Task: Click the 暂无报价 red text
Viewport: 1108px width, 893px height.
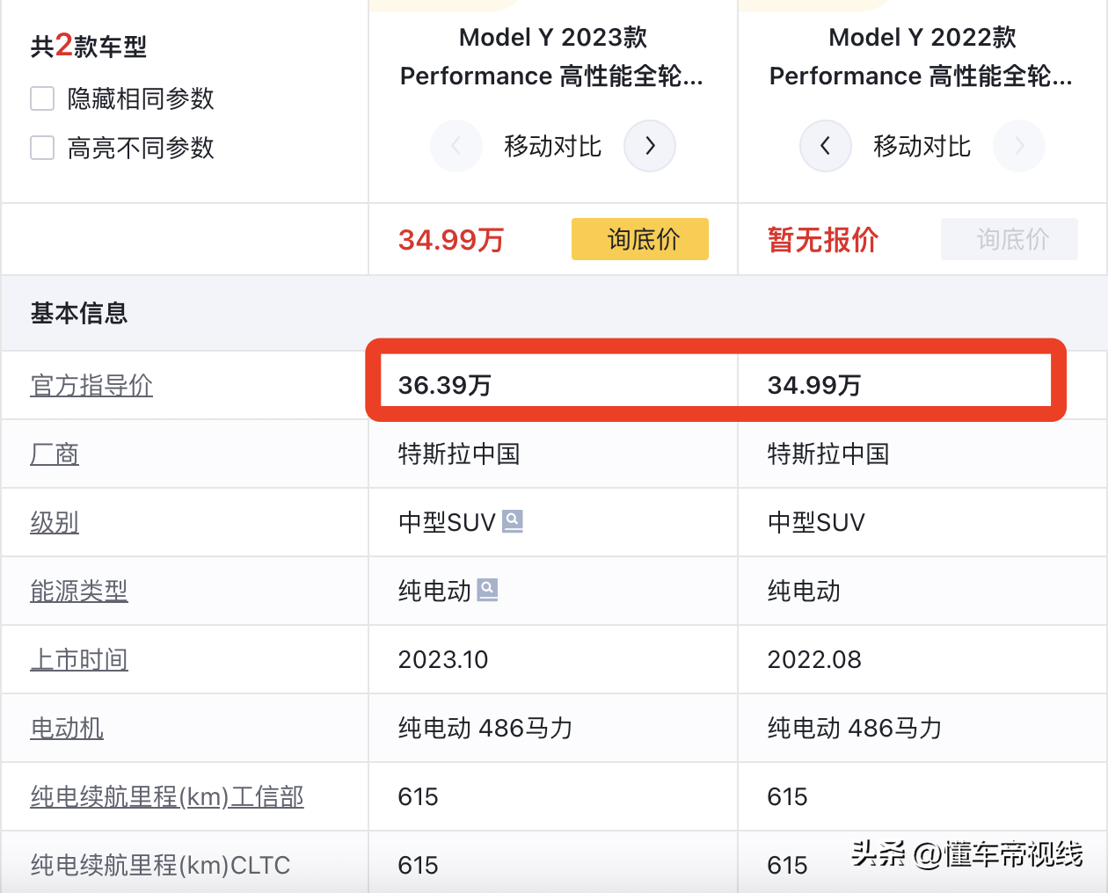Action: [823, 239]
